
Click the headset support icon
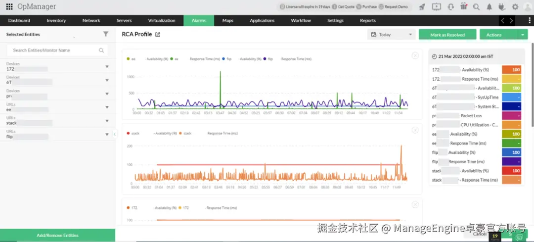coord(450,7)
